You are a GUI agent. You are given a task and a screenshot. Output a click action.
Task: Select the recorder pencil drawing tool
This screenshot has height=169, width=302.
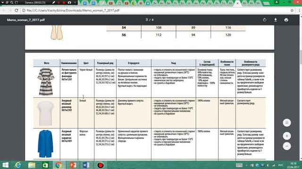point(53,2)
